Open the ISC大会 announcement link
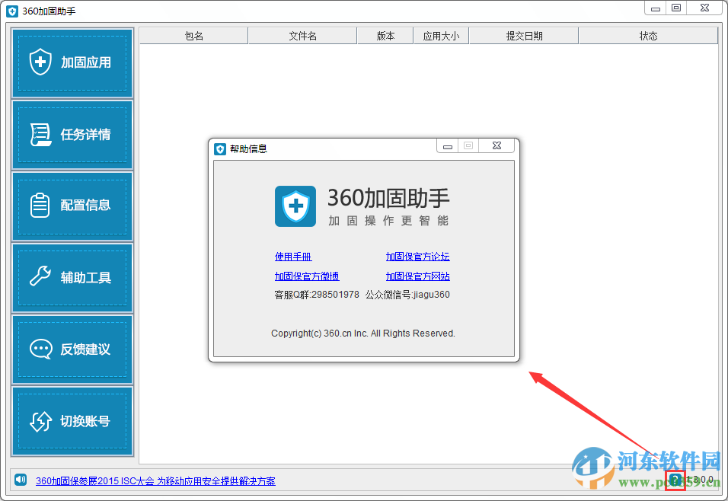Screen dimensions: 728x501 (x=155, y=480)
